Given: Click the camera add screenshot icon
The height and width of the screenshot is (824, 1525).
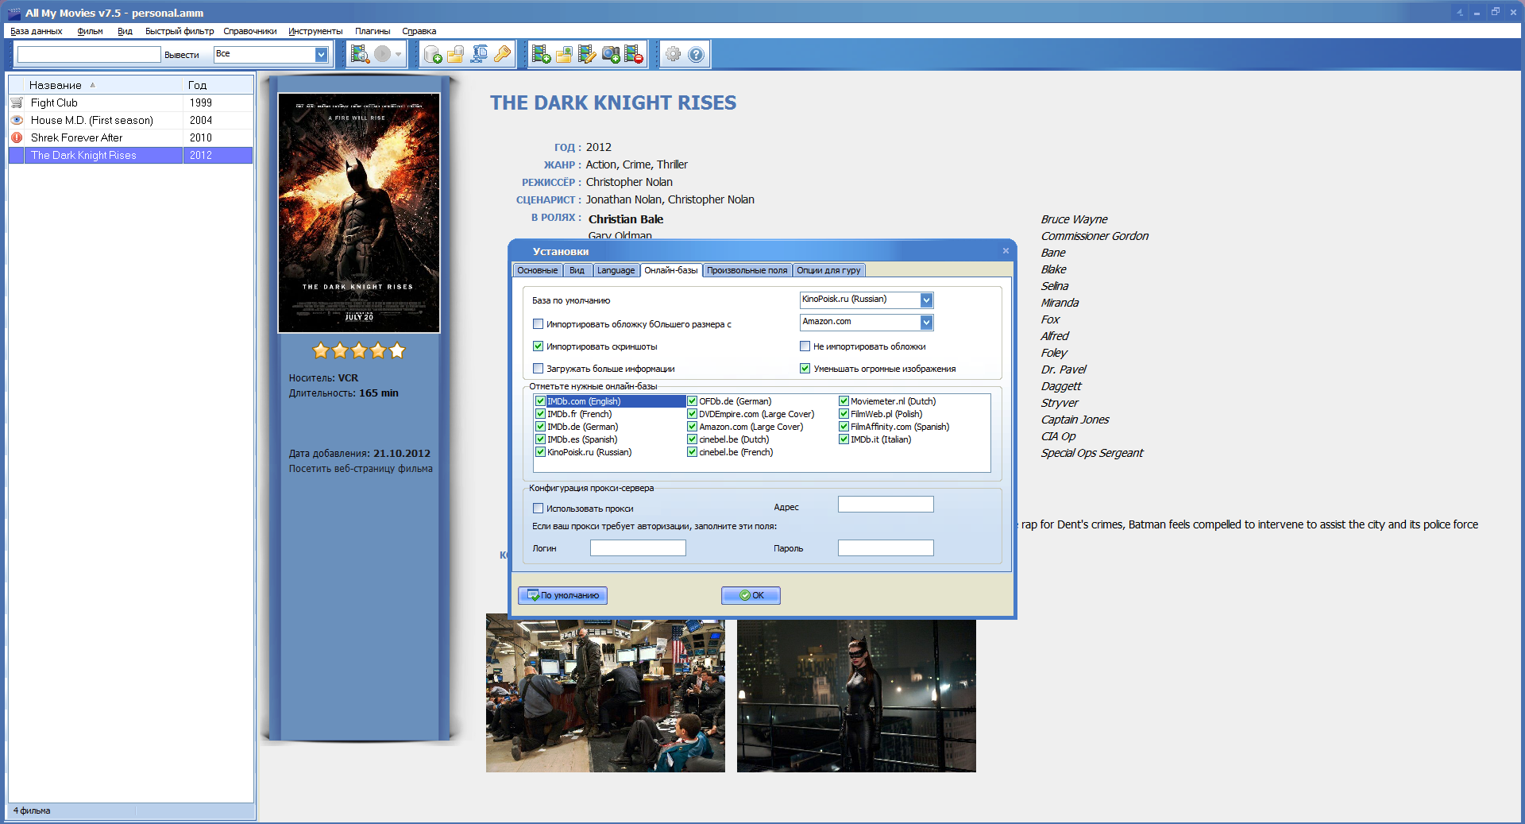Looking at the screenshot, I should (x=611, y=54).
